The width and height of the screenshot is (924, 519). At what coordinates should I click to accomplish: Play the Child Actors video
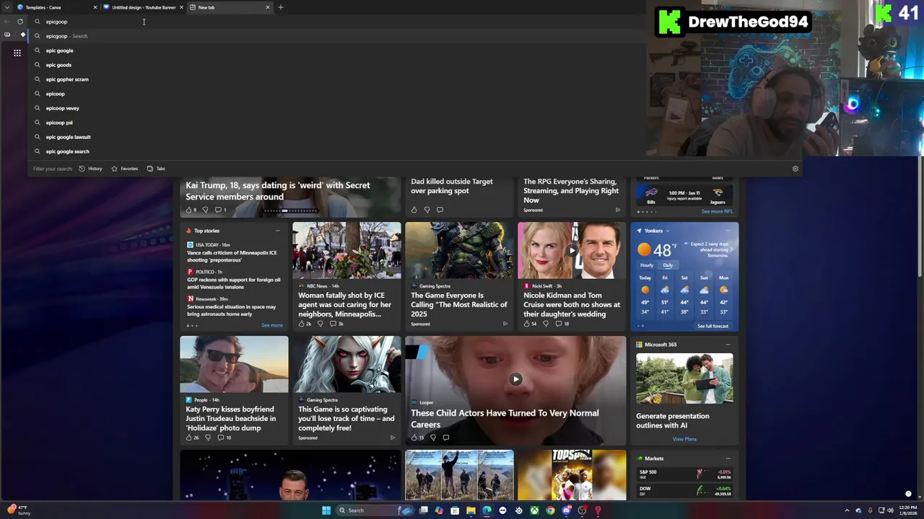click(515, 379)
